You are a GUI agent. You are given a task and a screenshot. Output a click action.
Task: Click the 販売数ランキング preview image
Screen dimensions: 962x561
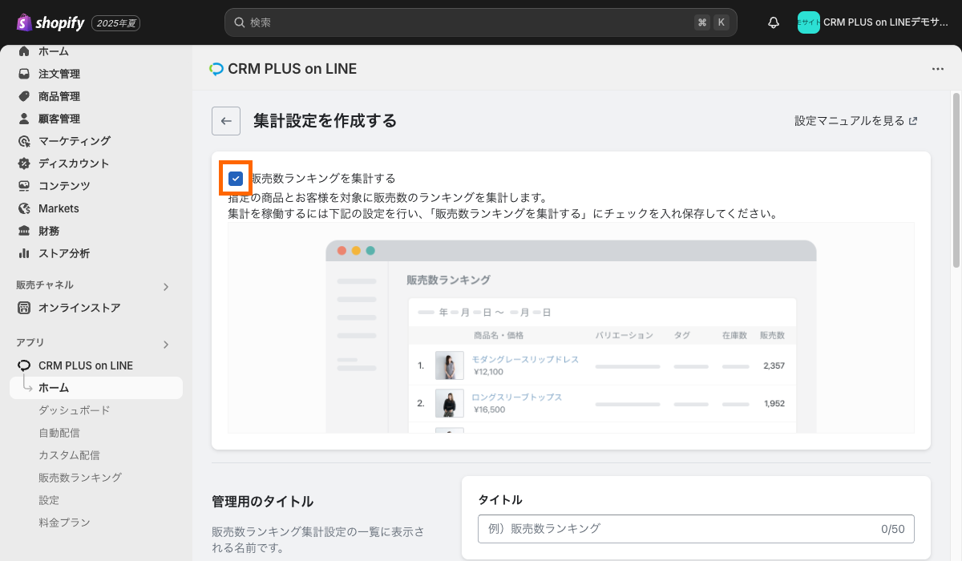coord(571,328)
